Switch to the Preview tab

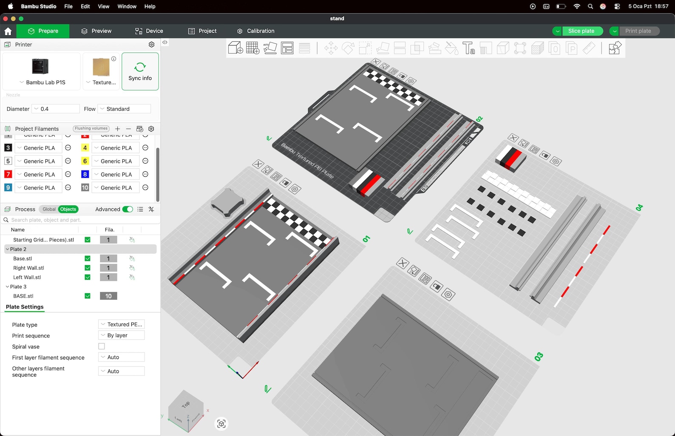pos(96,31)
